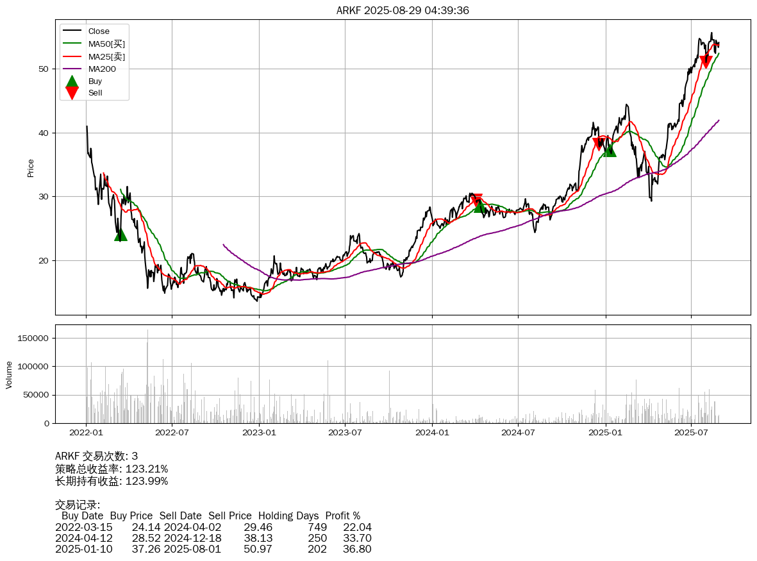Click the green Buy triangle in legend
The height and width of the screenshot is (561, 757).
72,81
